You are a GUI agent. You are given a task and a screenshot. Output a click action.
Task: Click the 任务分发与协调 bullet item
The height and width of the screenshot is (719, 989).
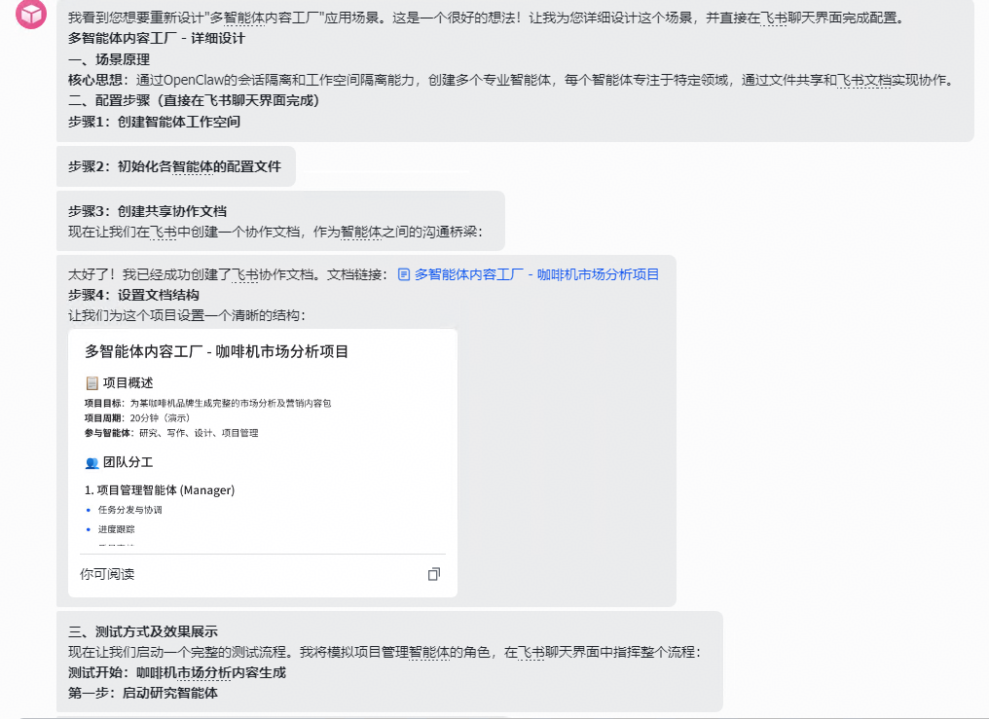pos(129,510)
